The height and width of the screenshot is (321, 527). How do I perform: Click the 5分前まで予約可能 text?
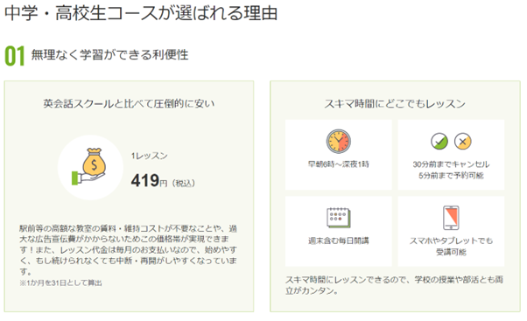pos(451,175)
